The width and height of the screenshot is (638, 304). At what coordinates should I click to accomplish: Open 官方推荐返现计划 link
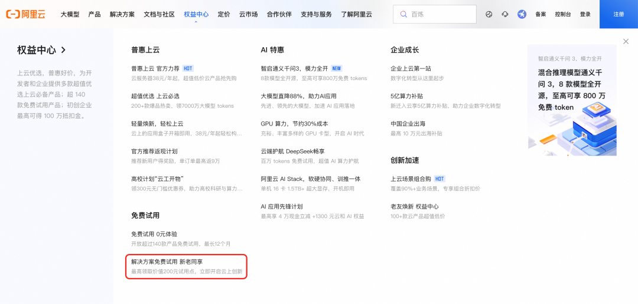[154, 151]
